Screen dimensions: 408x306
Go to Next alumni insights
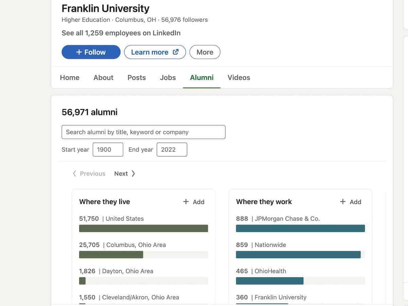coord(125,173)
